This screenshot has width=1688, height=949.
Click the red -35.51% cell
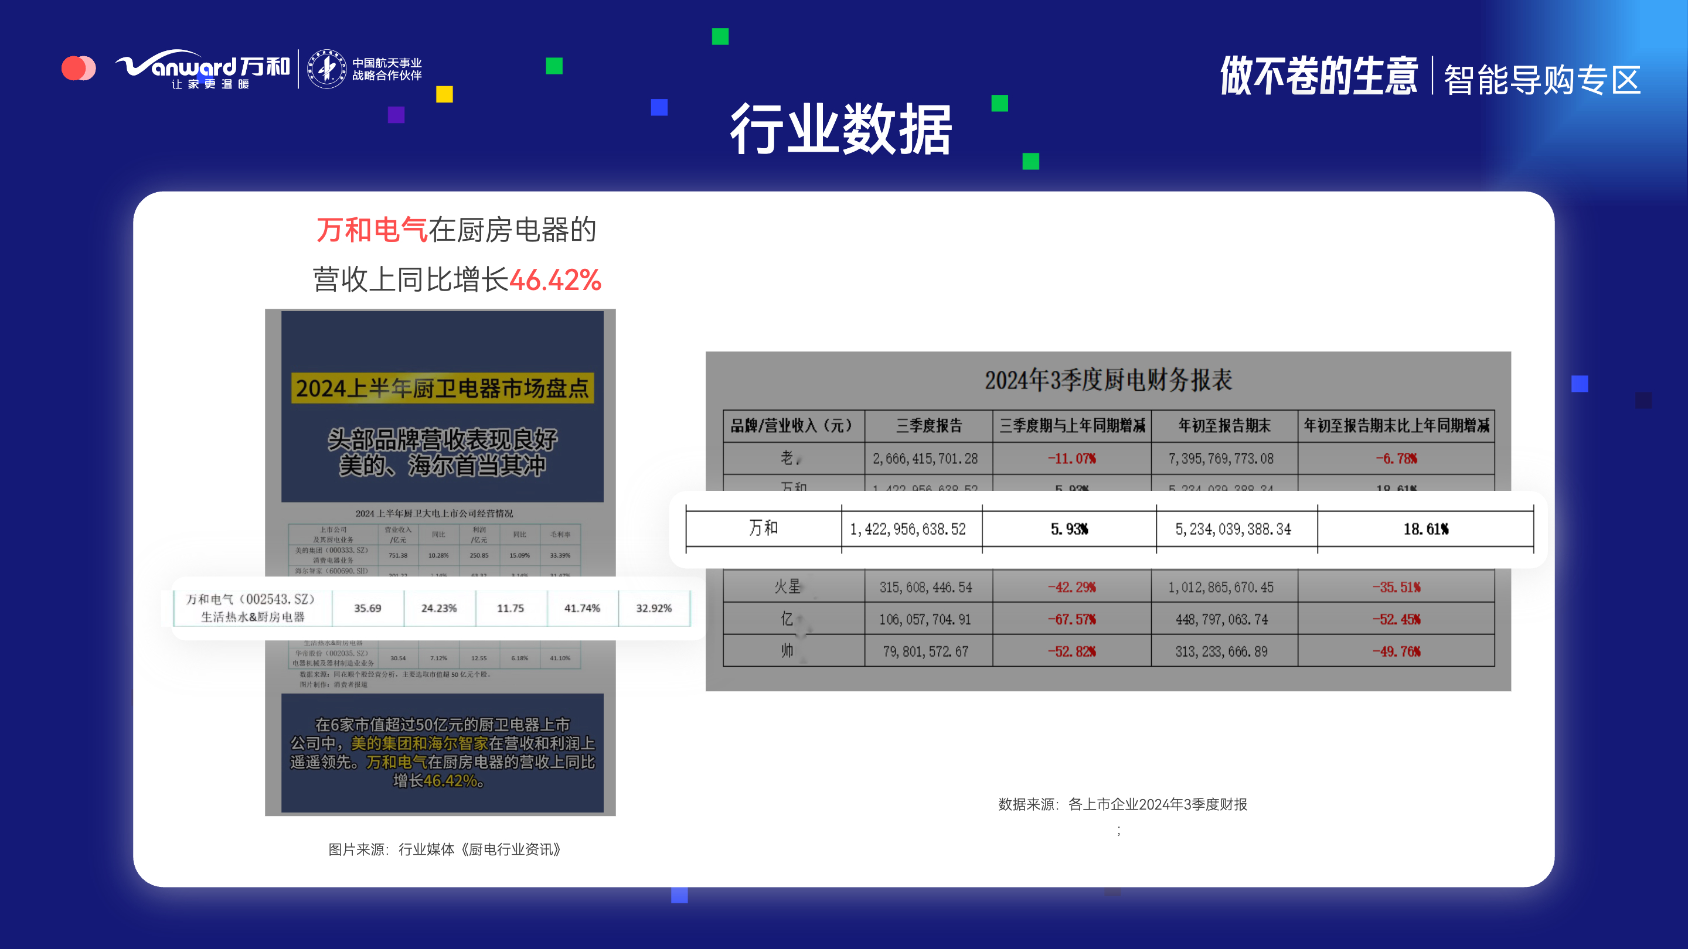tap(1396, 588)
